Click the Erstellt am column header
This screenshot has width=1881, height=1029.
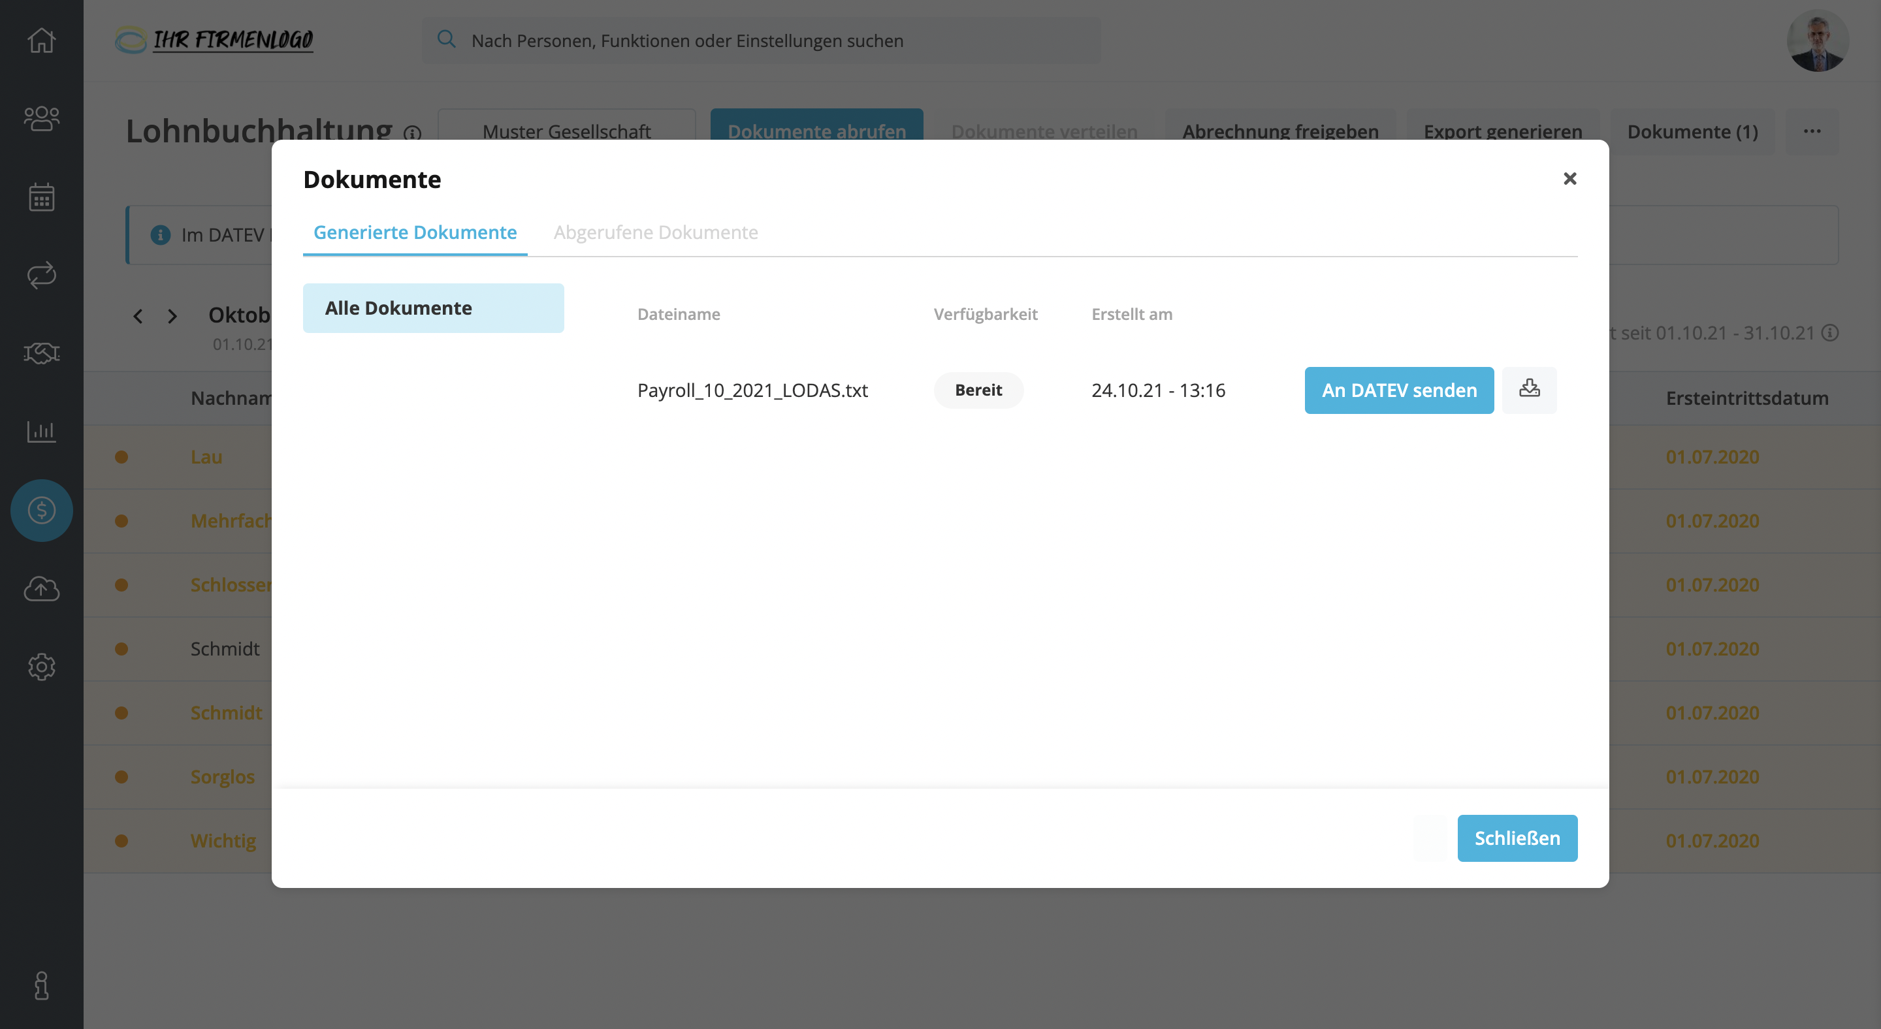(1132, 314)
